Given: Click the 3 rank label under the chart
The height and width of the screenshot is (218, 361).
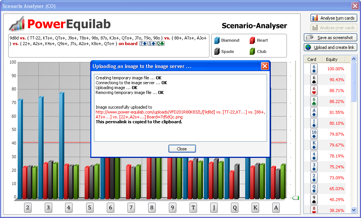Looking at the screenshot, I should point(48,207).
